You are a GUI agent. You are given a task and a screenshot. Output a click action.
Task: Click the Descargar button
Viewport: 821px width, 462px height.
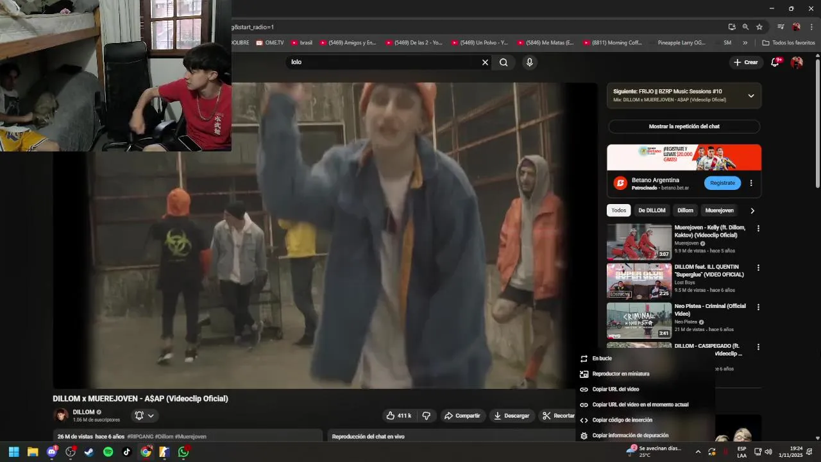(x=511, y=416)
